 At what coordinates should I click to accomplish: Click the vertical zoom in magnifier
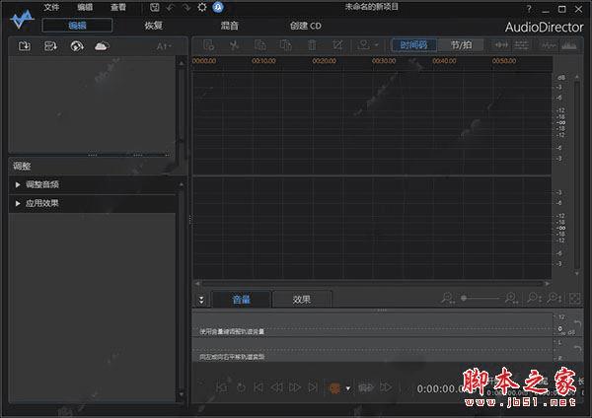click(x=555, y=299)
